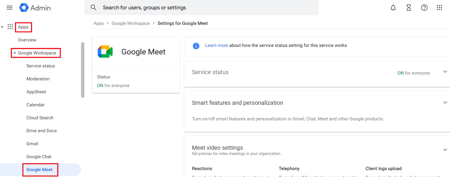Open the Google apps grid launcher

pos(439,8)
